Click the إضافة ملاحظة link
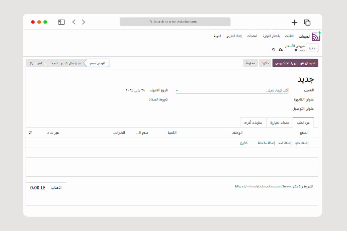 click(266, 143)
